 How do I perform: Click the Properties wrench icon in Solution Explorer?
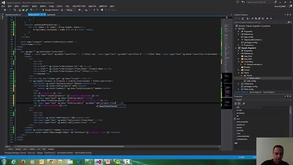click(x=267, y=18)
